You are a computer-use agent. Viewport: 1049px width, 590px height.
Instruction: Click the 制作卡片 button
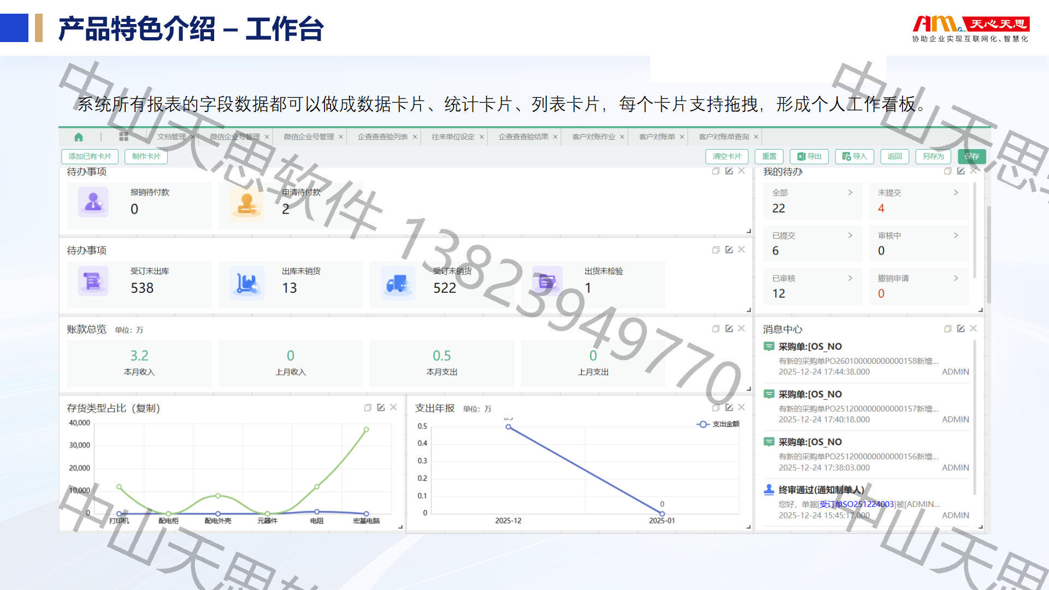pos(146,156)
